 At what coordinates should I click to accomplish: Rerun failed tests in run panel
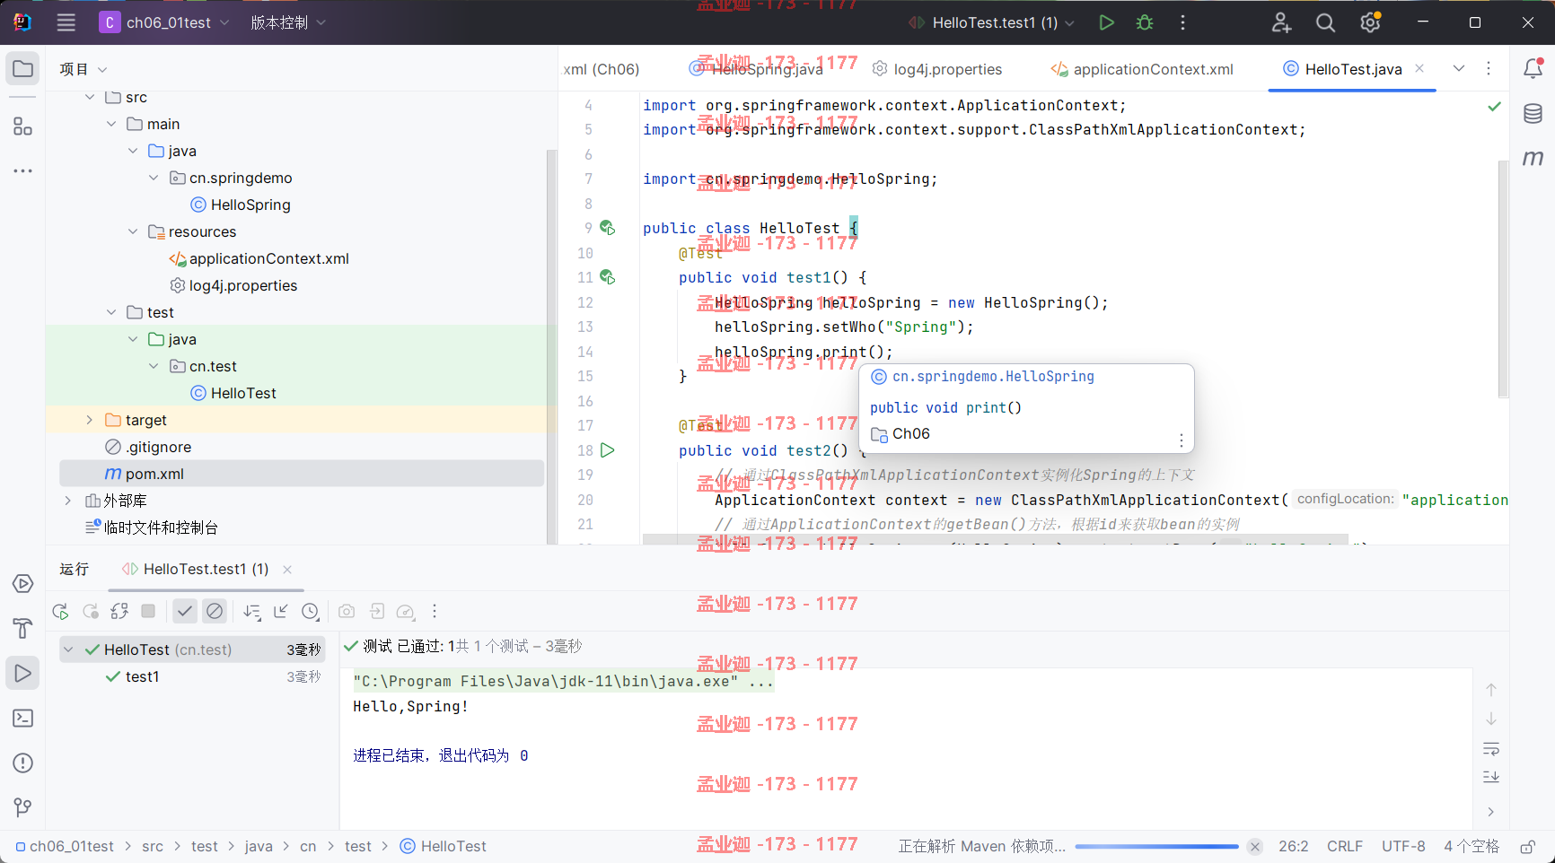tap(91, 612)
